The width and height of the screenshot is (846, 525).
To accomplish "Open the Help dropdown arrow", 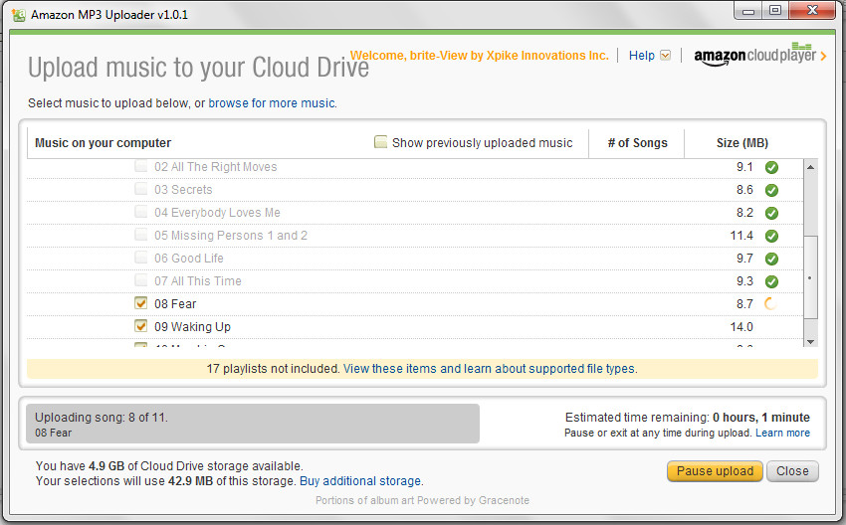I will [665, 56].
